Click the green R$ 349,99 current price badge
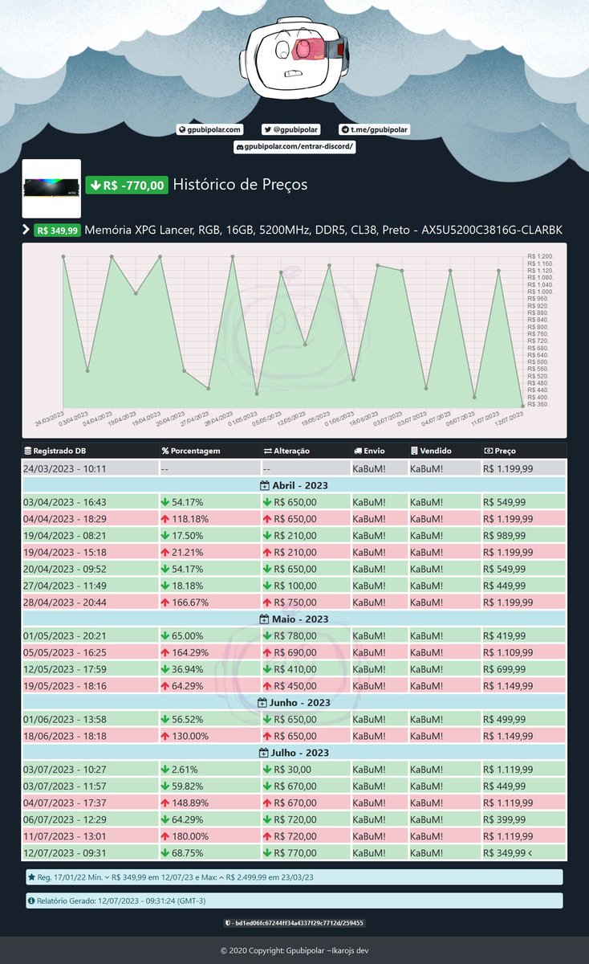This screenshot has width=589, height=964. tap(57, 231)
